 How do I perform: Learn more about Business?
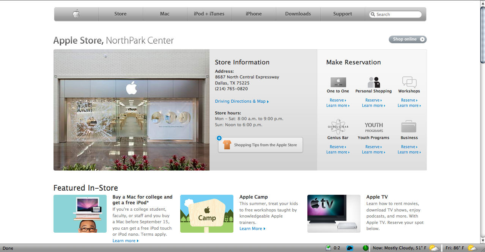point(409,152)
